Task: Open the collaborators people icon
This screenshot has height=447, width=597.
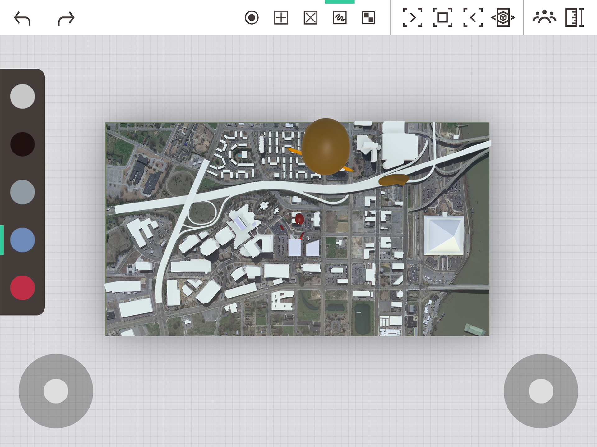Action: pyautogui.click(x=544, y=18)
